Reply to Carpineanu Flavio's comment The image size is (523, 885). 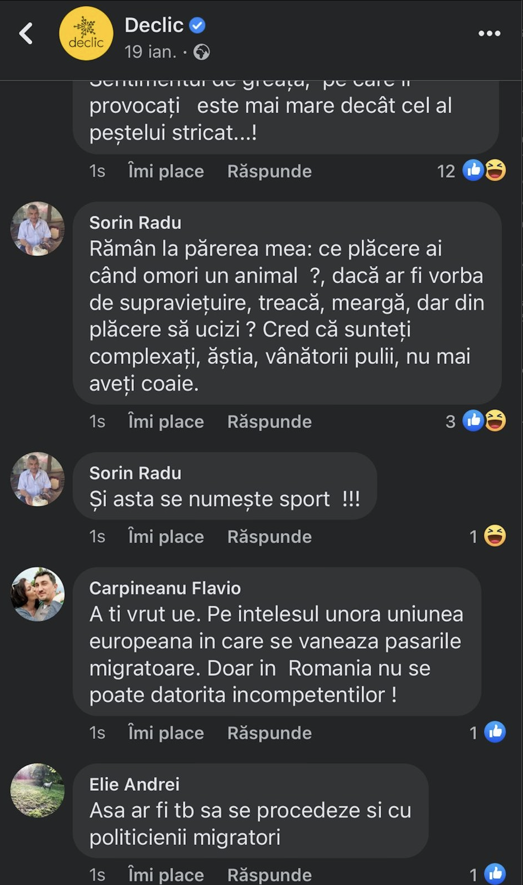270,733
